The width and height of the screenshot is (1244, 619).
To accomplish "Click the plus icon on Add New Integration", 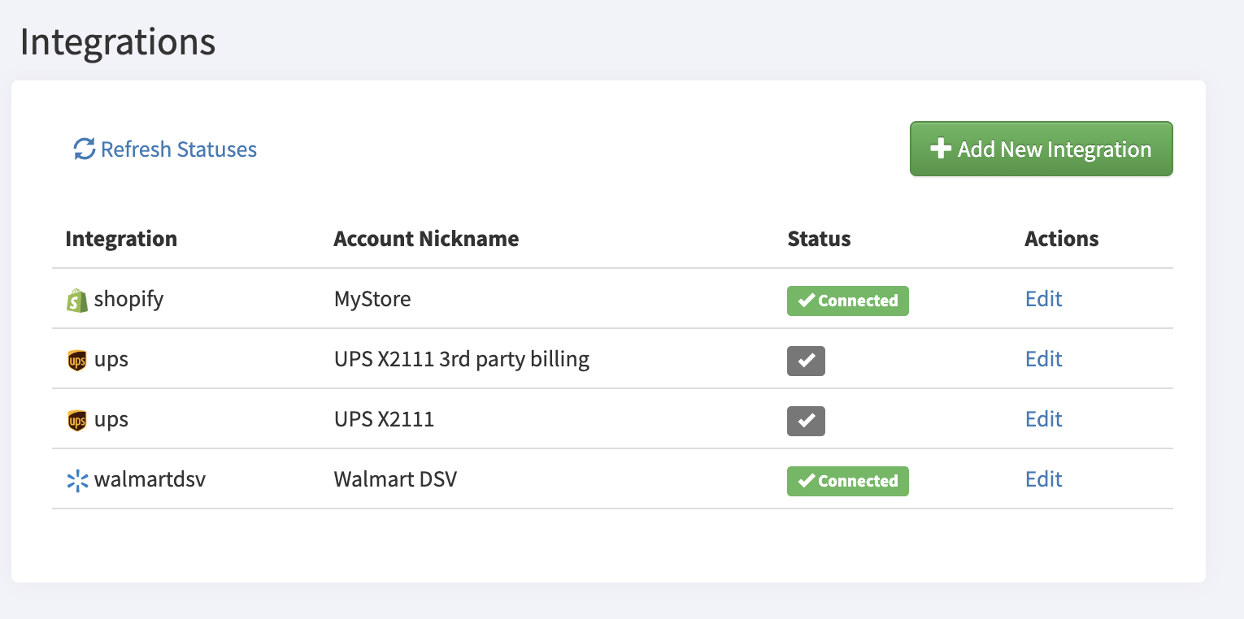I will click(x=940, y=149).
